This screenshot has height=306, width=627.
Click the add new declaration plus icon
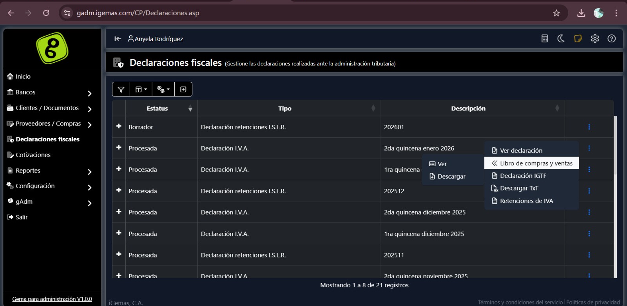183,89
